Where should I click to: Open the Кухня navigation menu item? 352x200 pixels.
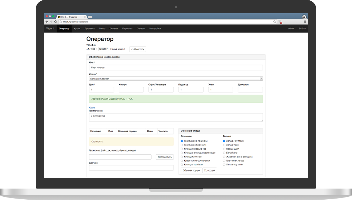(x=77, y=29)
